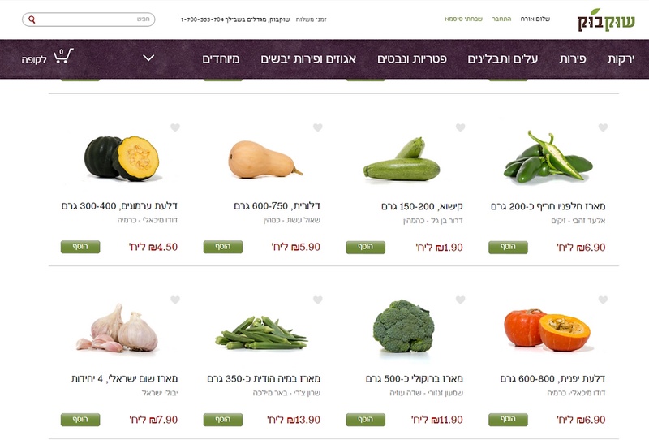
Task: Add the broccoli pack with הוסף button
Action: pos(366,419)
